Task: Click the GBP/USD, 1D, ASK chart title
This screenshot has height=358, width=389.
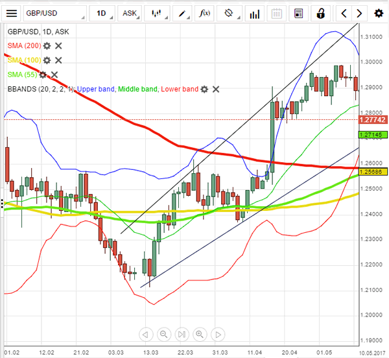Action: [38, 32]
